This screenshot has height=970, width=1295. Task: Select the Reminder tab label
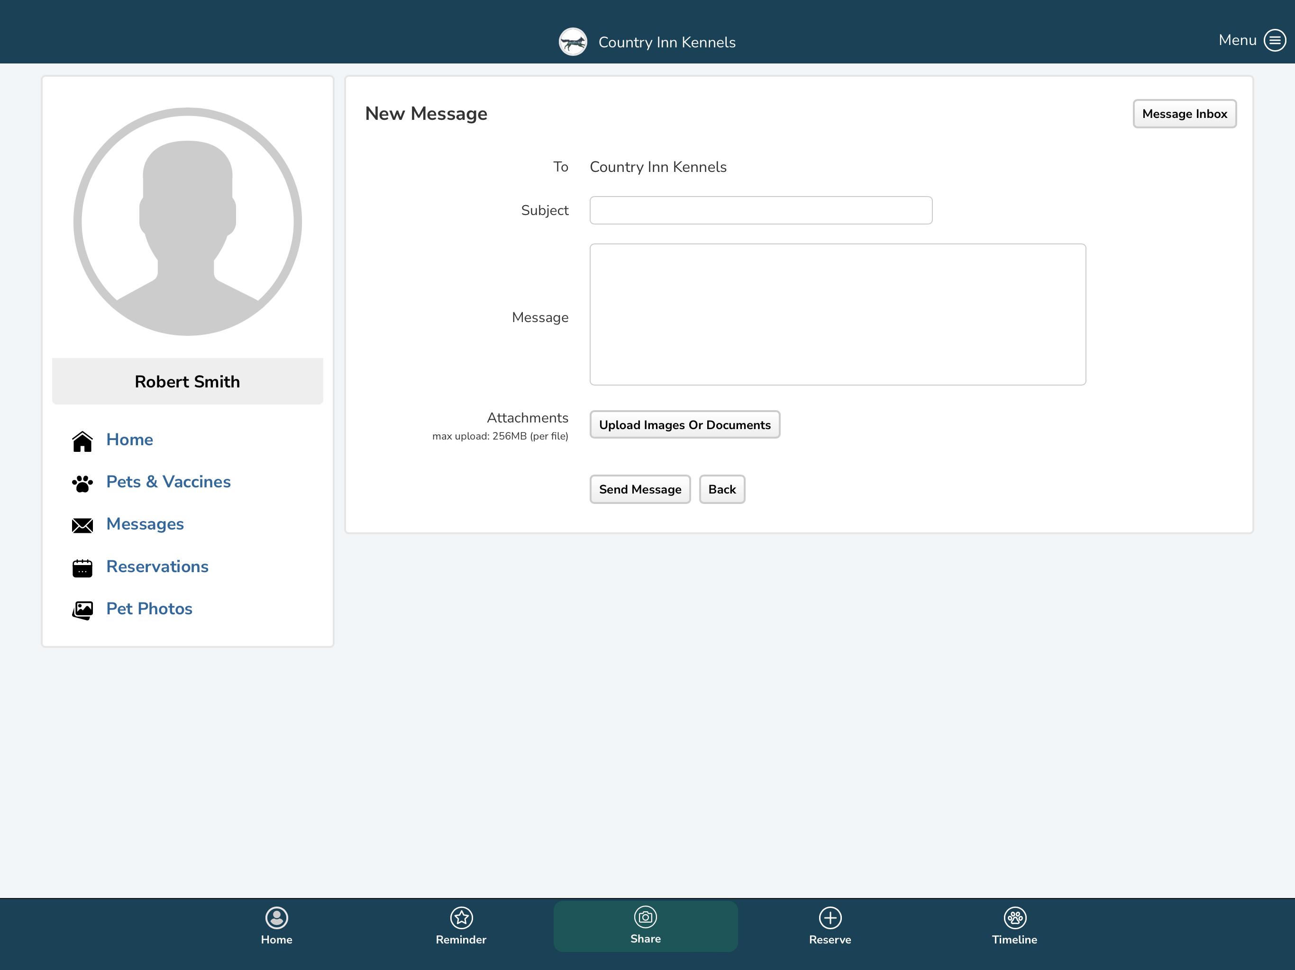click(x=461, y=940)
